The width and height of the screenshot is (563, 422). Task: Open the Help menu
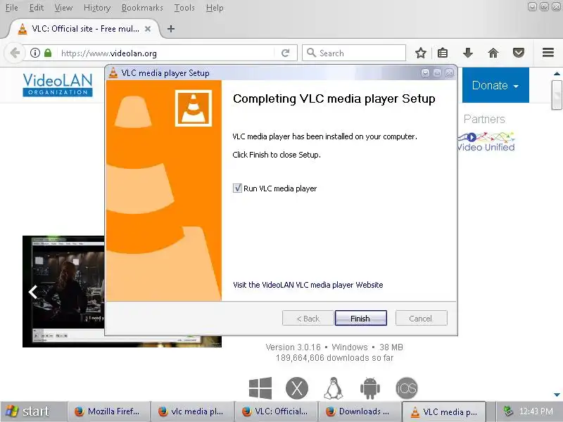215,8
